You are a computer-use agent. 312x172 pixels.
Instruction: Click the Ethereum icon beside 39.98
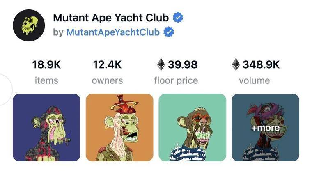click(161, 64)
